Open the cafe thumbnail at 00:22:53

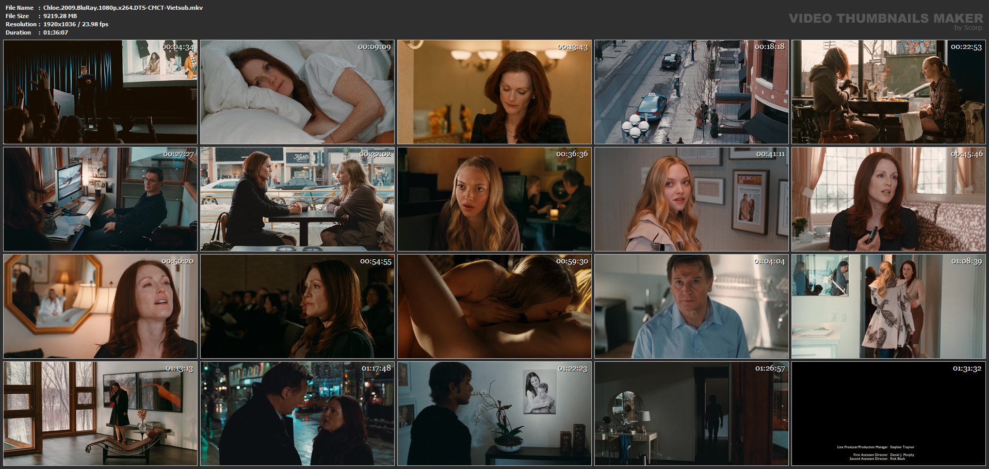(x=888, y=92)
